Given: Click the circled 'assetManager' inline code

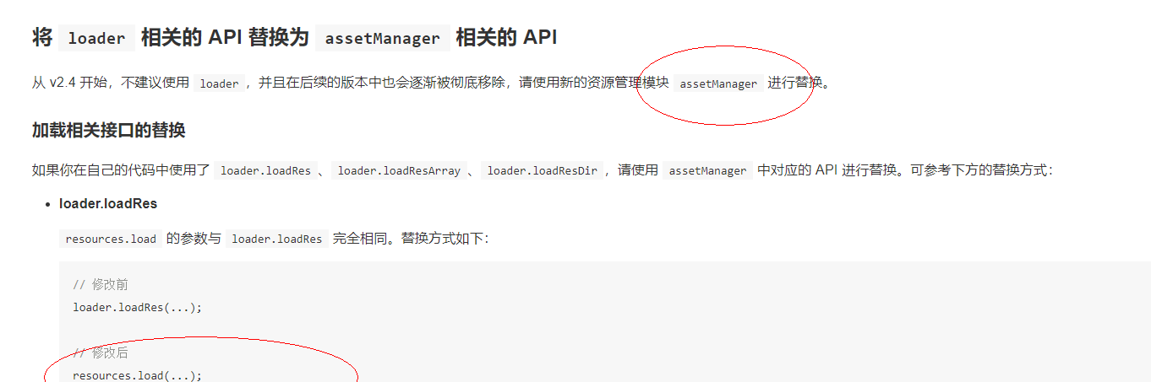Looking at the screenshot, I should click(719, 83).
